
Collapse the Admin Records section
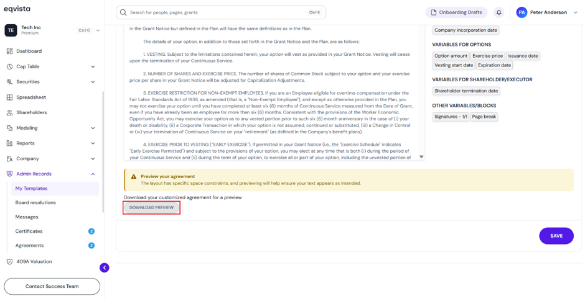click(x=93, y=174)
